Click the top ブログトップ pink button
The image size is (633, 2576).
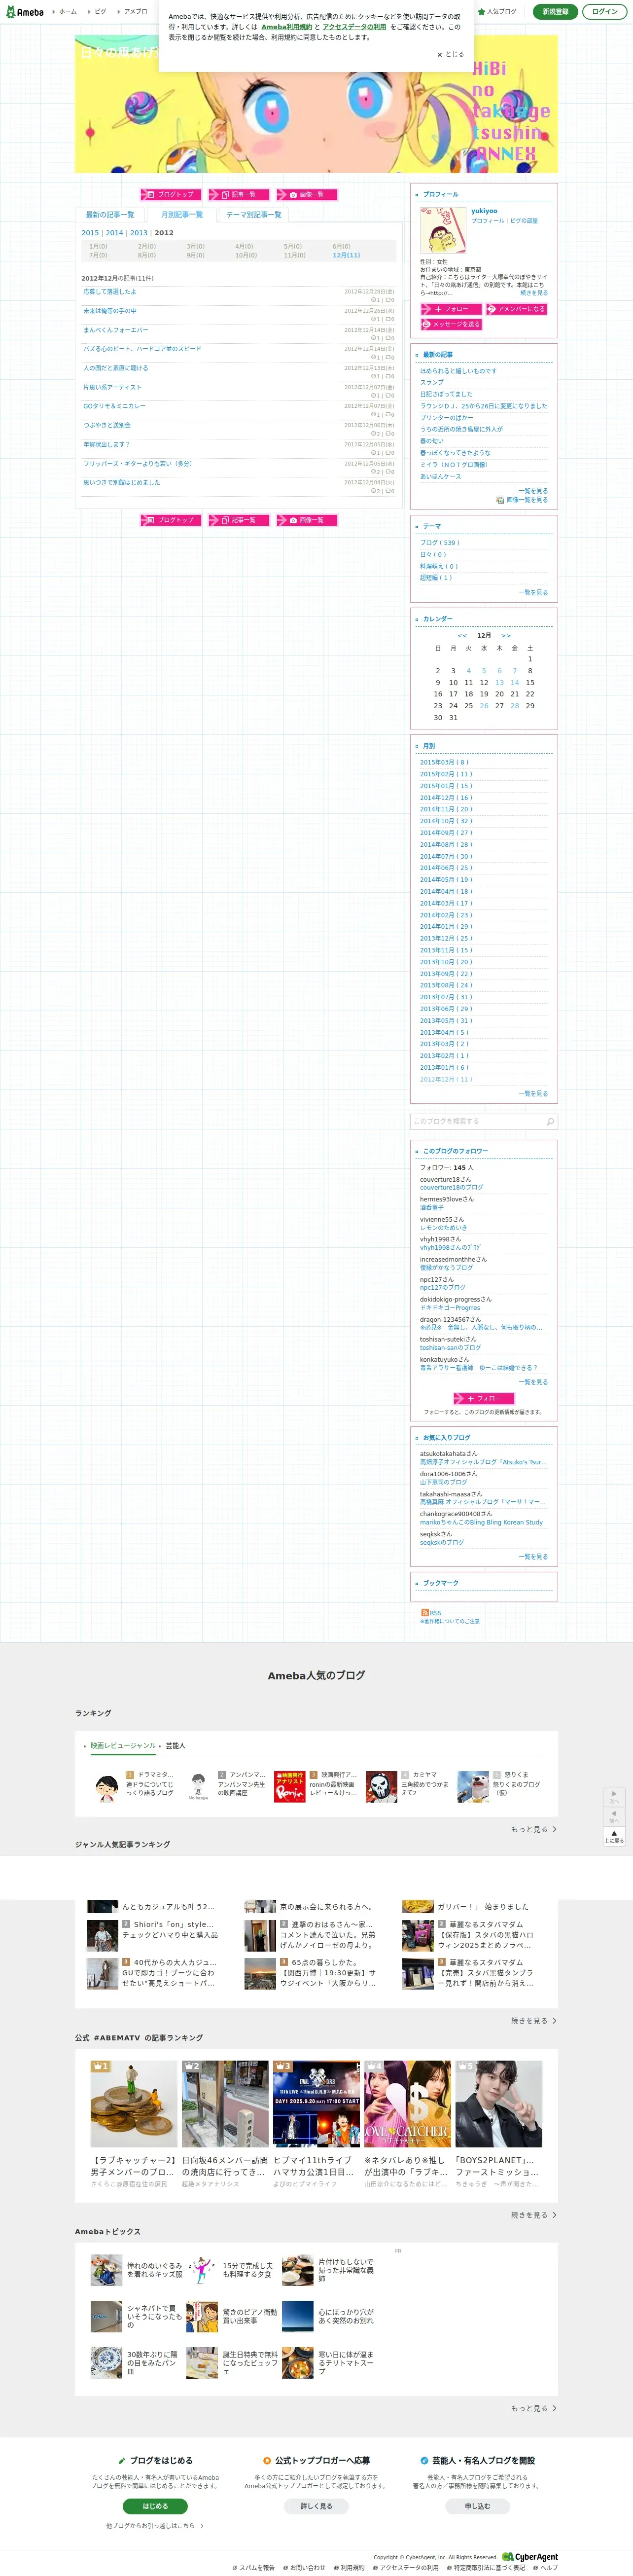pyautogui.click(x=171, y=195)
